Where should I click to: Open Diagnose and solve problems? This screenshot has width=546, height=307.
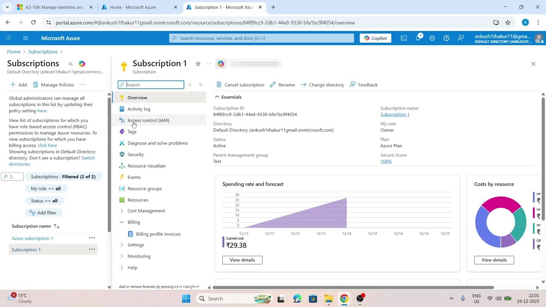pos(159,143)
